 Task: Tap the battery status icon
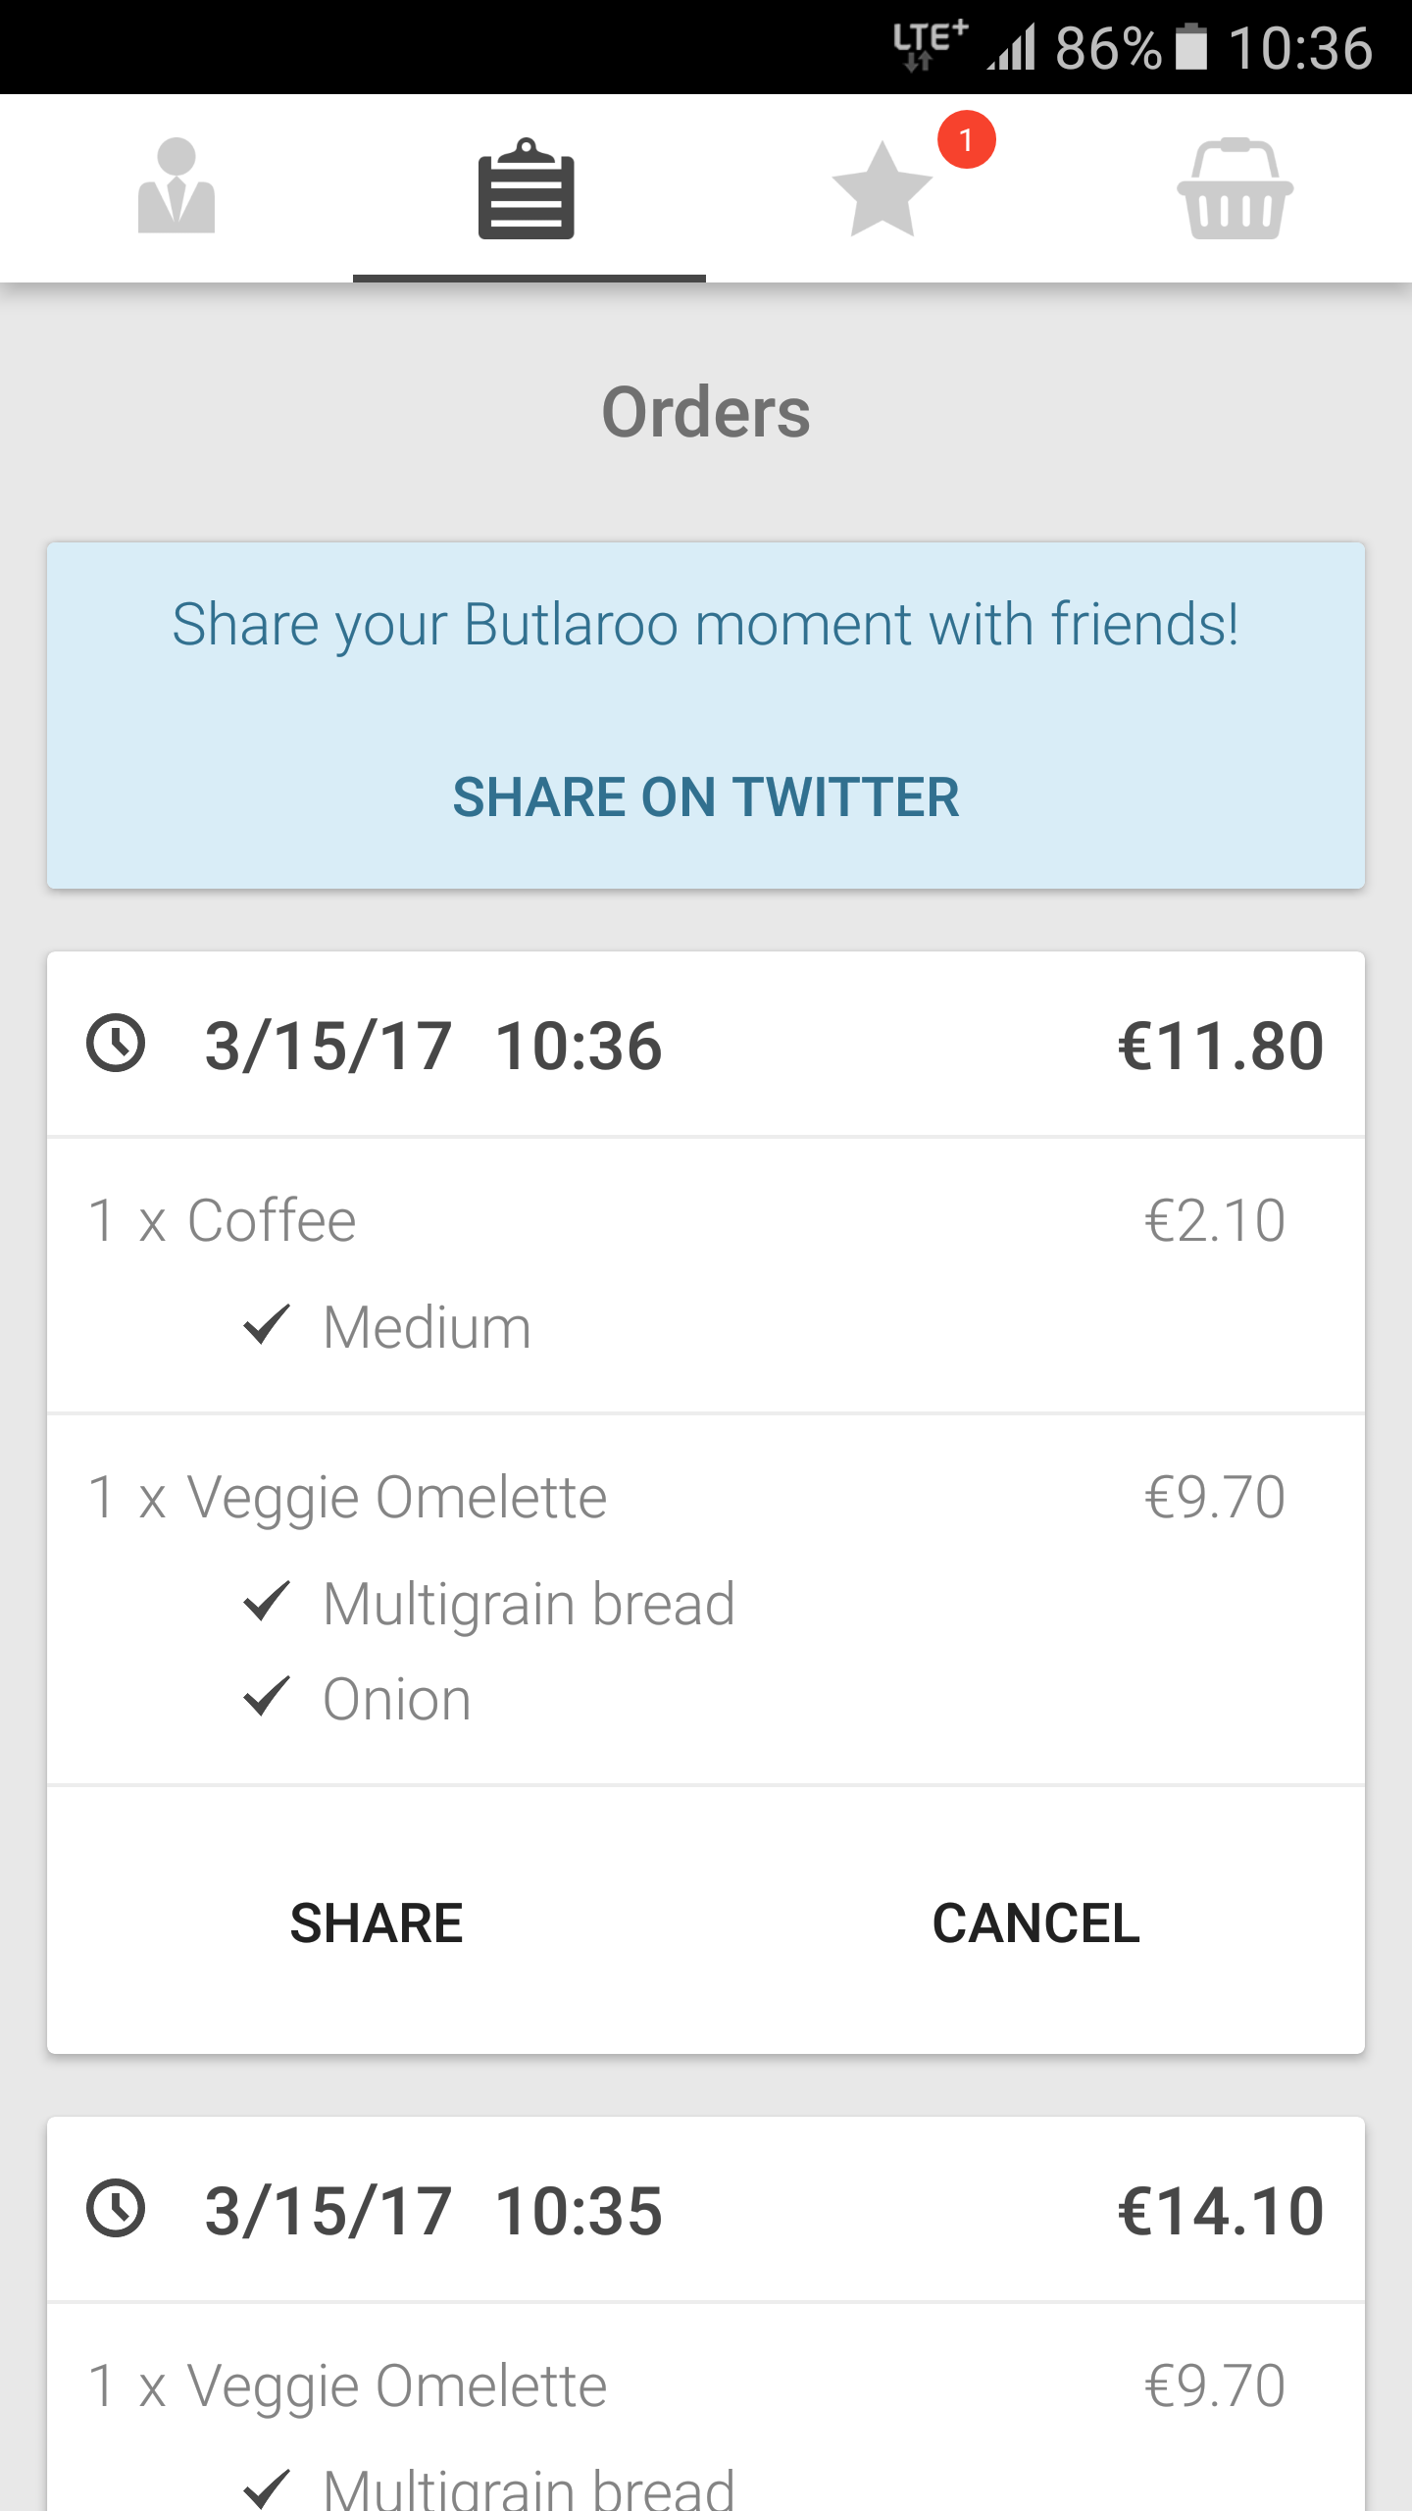click(1190, 47)
